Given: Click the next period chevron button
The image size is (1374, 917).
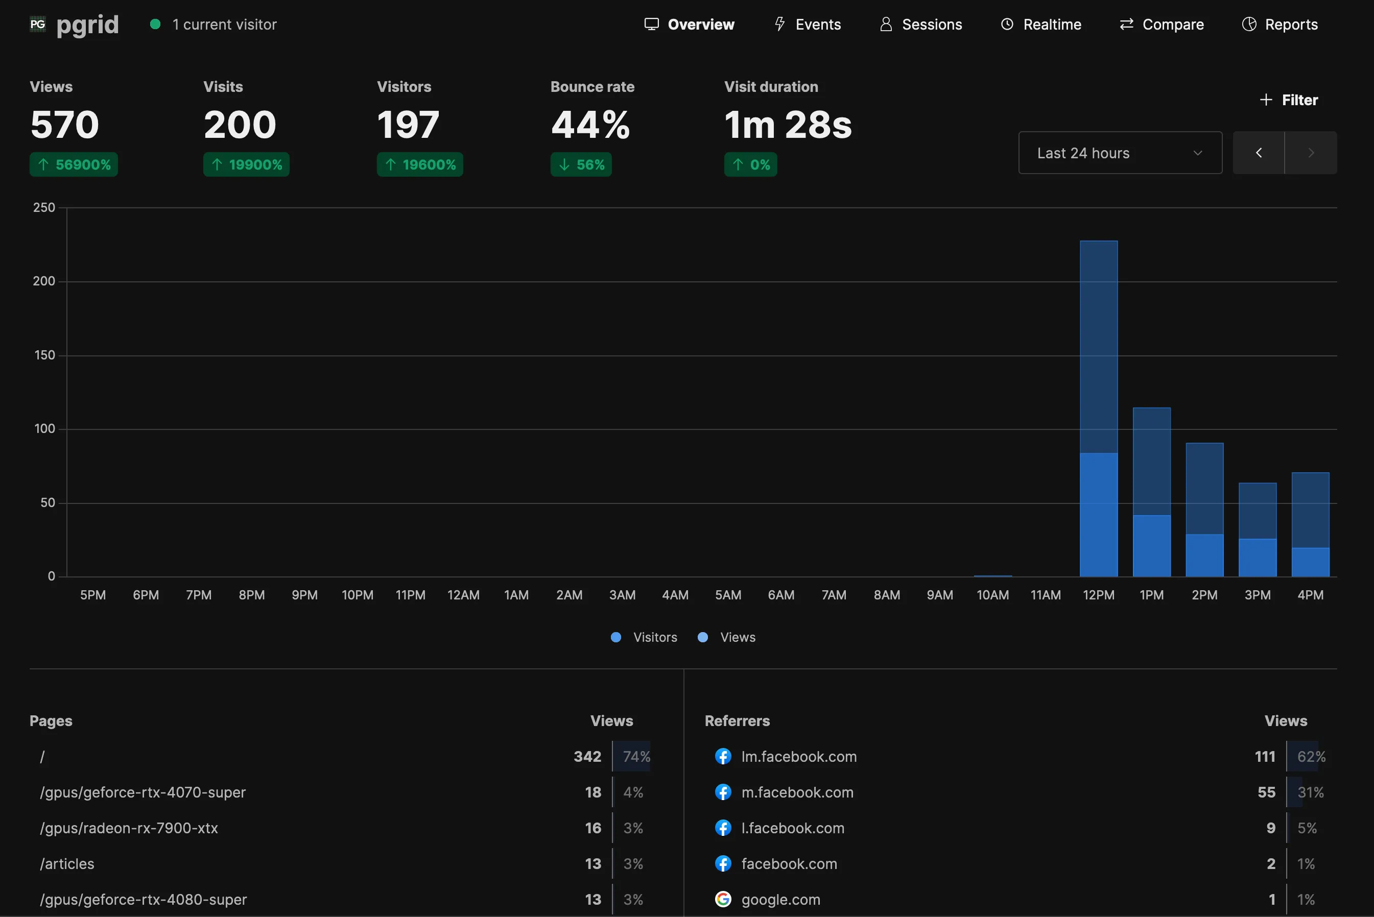Looking at the screenshot, I should point(1310,153).
